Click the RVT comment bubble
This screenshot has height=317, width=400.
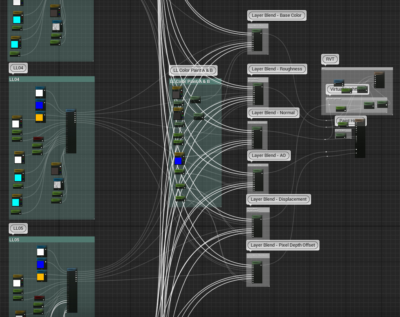click(330, 59)
